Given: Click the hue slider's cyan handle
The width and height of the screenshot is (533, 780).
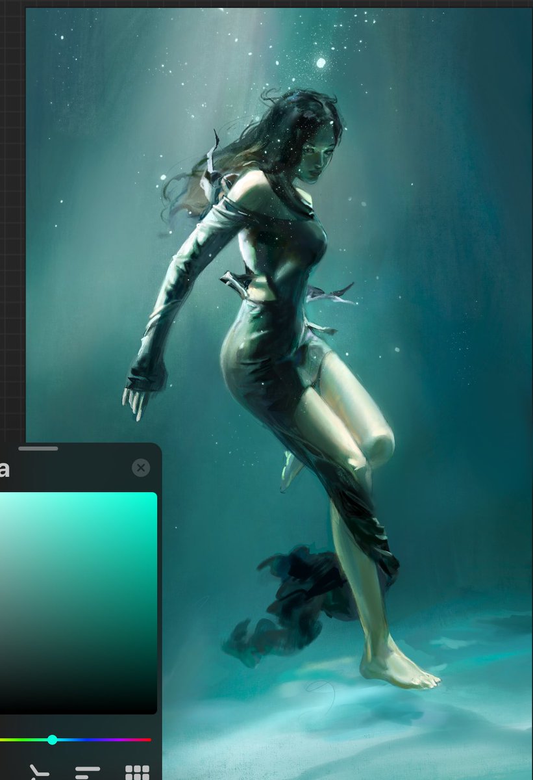Looking at the screenshot, I should [52, 740].
